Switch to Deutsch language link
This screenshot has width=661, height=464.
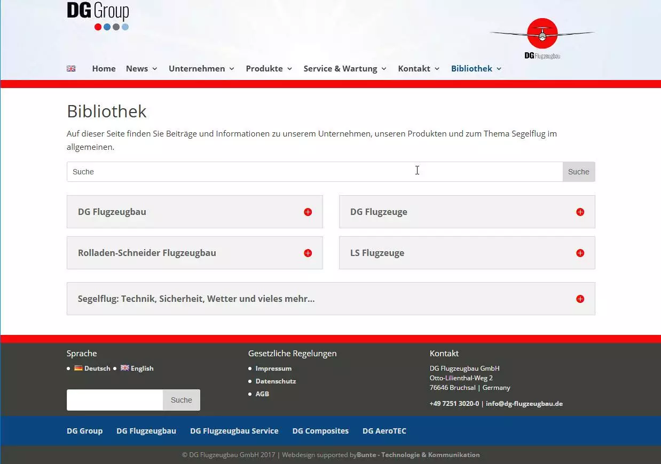(97, 369)
